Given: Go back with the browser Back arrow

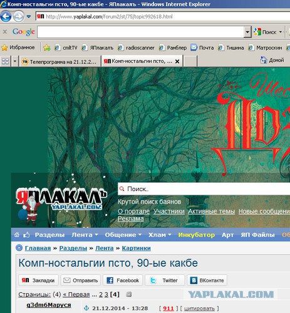Looking at the screenshot, I should 6,16.
